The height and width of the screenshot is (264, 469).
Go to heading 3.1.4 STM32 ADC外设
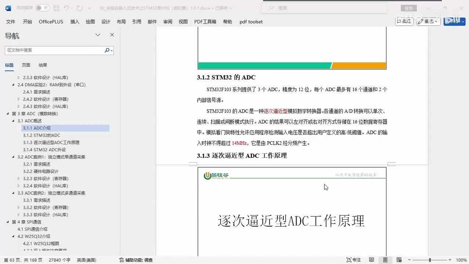(44, 150)
